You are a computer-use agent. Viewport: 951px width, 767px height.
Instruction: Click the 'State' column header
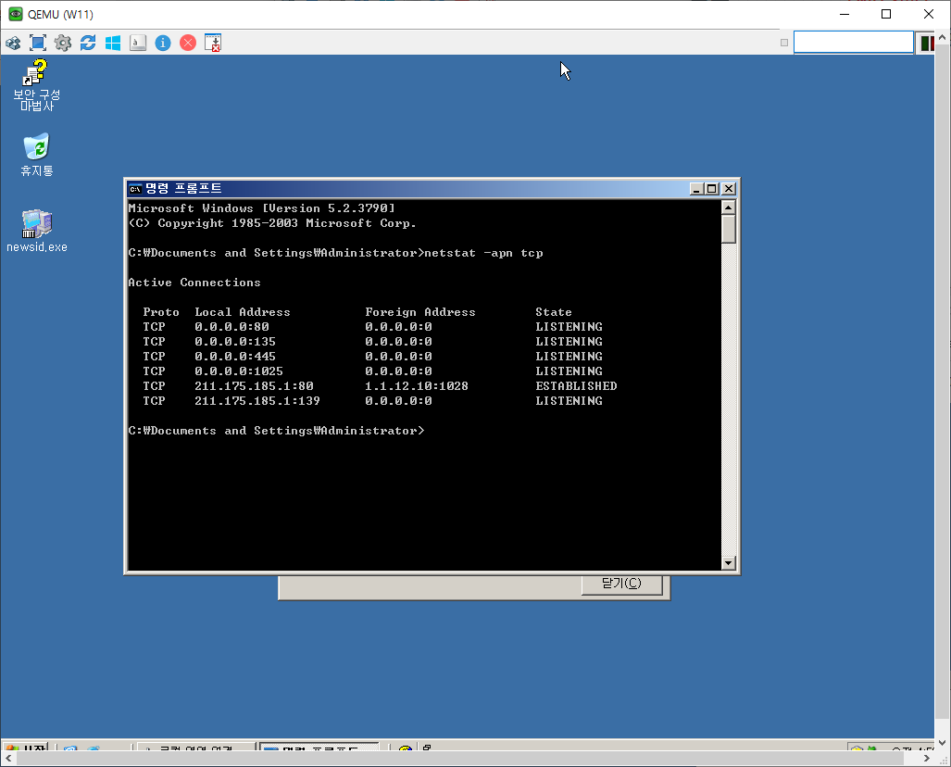pos(554,312)
